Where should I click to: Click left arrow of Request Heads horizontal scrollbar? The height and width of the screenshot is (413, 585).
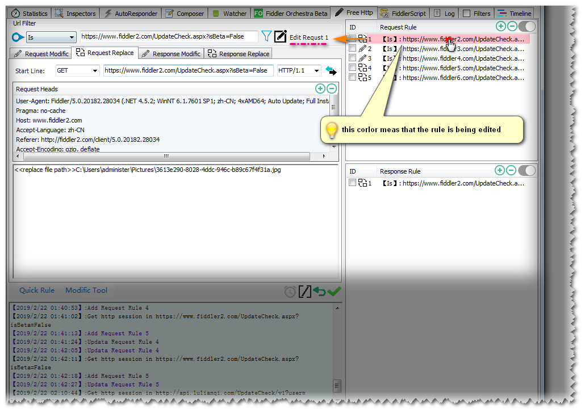[x=18, y=156]
